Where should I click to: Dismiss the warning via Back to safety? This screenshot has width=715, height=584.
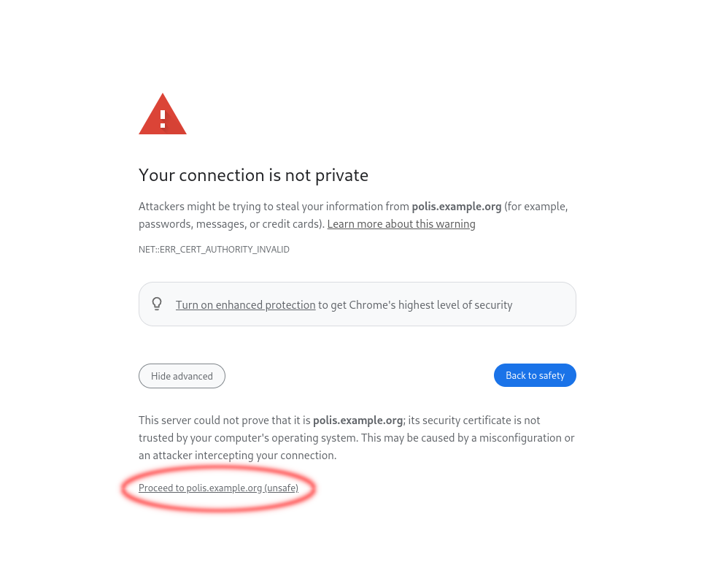tap(535, 375)
